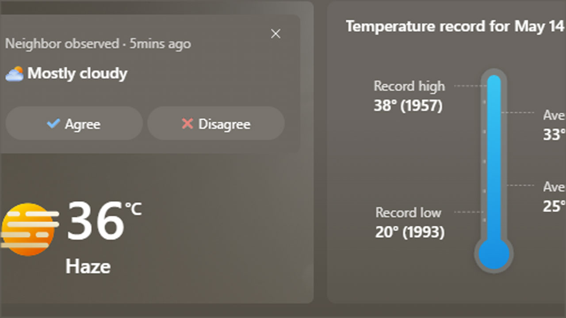566x318 pixels.
Task: Click the 33° average value
Action: point(555,134)
